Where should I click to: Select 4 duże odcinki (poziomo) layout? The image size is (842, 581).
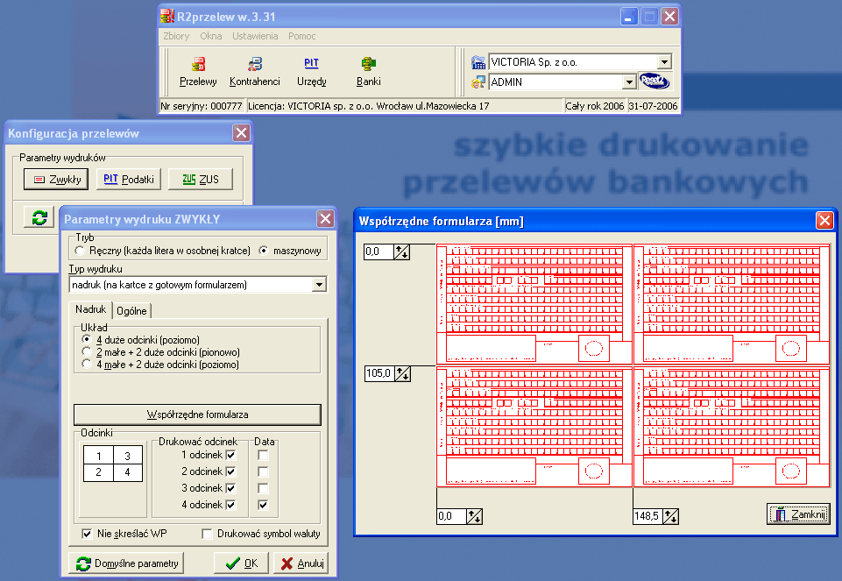(87, 339)
